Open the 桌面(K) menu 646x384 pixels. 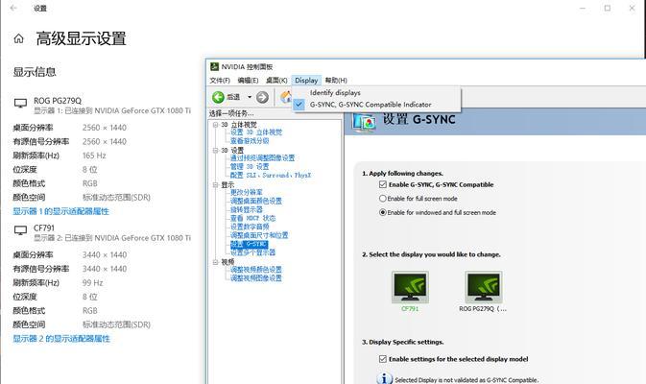276,81
